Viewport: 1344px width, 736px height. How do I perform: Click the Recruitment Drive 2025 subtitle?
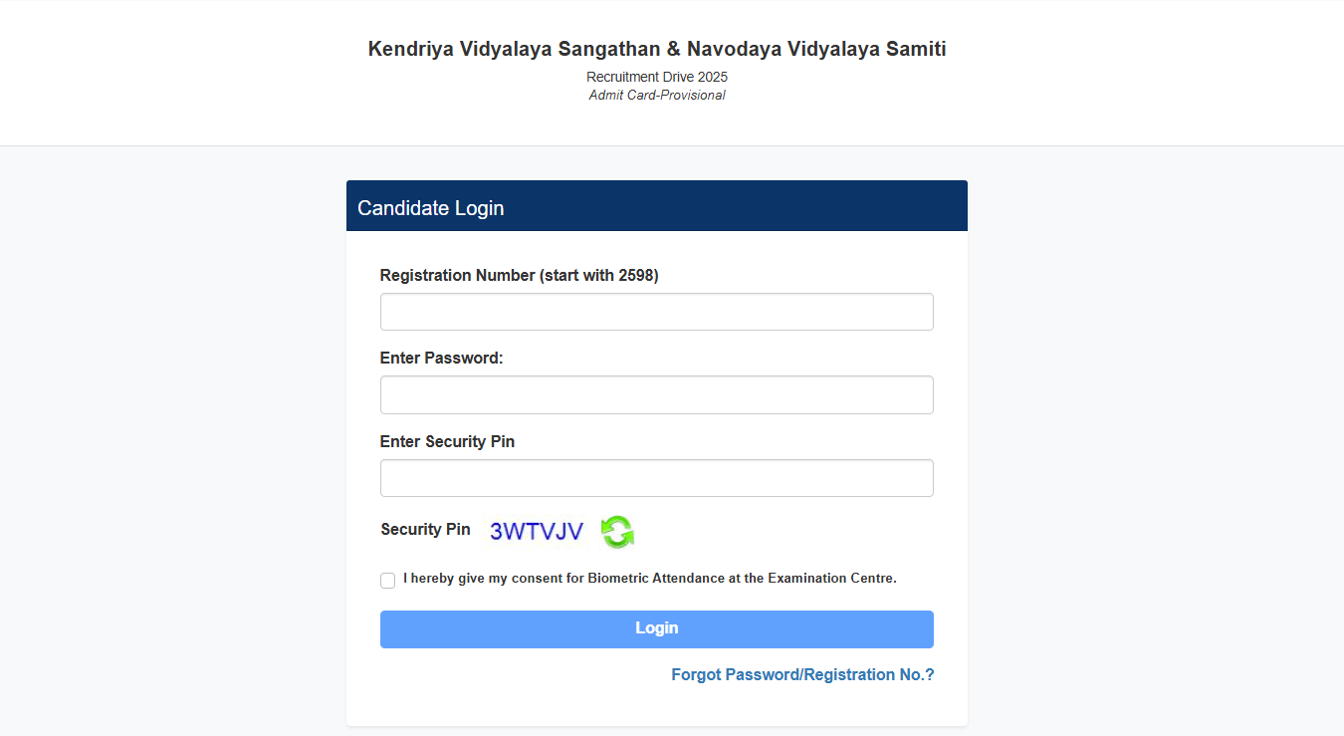(656, 77)
